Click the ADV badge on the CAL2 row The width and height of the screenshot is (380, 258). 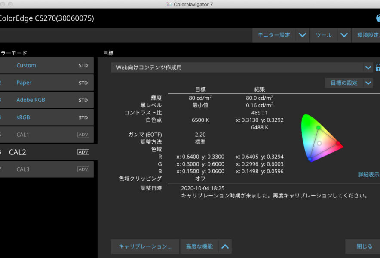click(x=83, y=152)
